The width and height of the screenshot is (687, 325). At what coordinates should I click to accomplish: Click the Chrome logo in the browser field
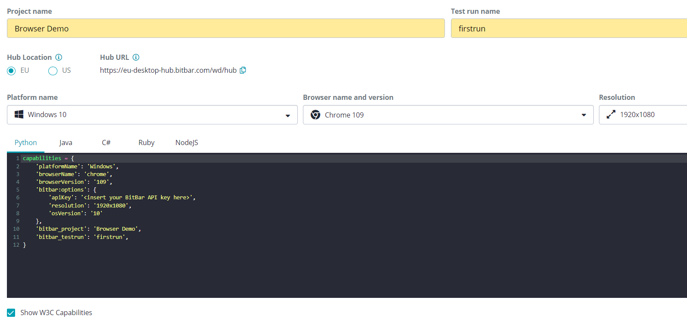pos(315,115)
